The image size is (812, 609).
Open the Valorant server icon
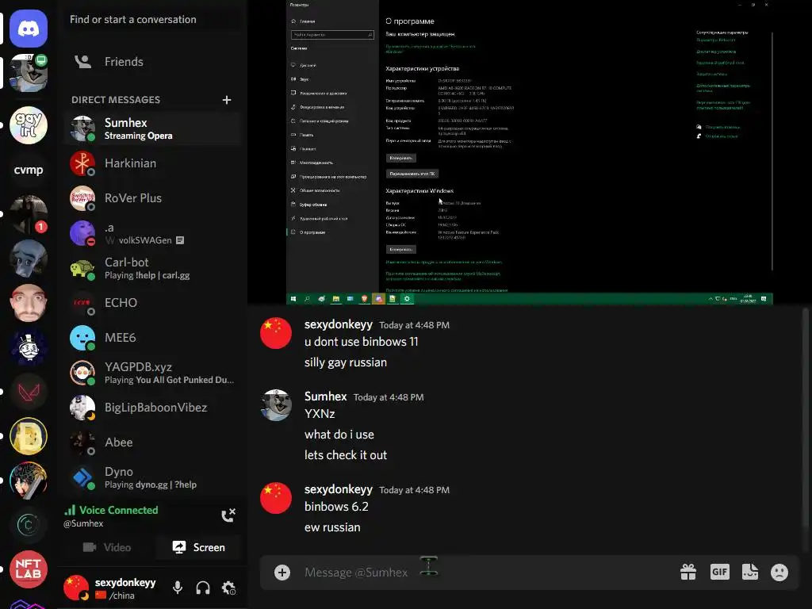point(29,392)
